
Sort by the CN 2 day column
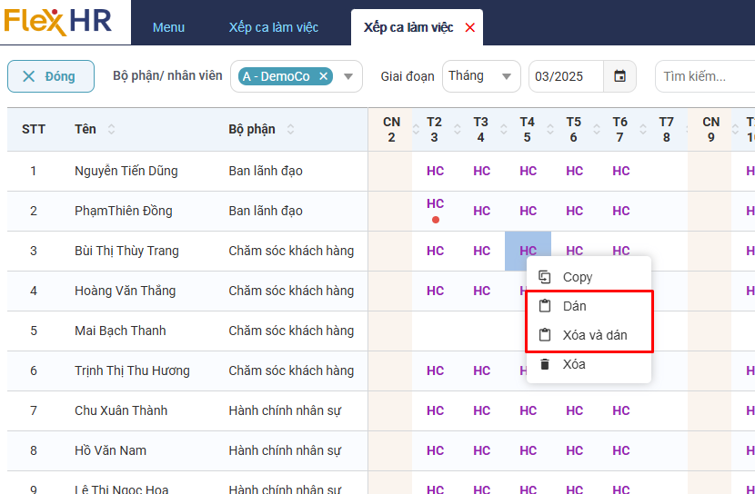[x=416, y=129]
